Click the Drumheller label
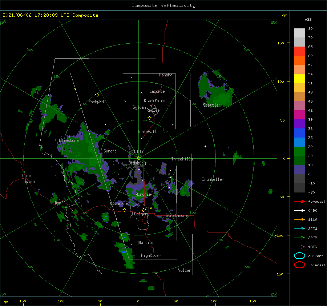The height and width of the screenshot is (306, 327). (x=213, y=179)
